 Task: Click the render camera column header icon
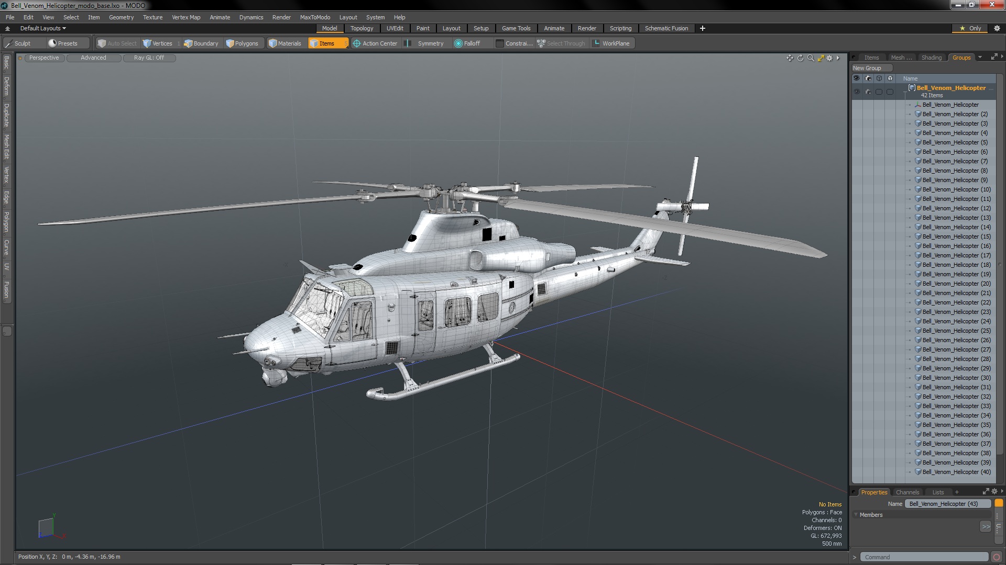pyautogui.click(x=868, y=78)
